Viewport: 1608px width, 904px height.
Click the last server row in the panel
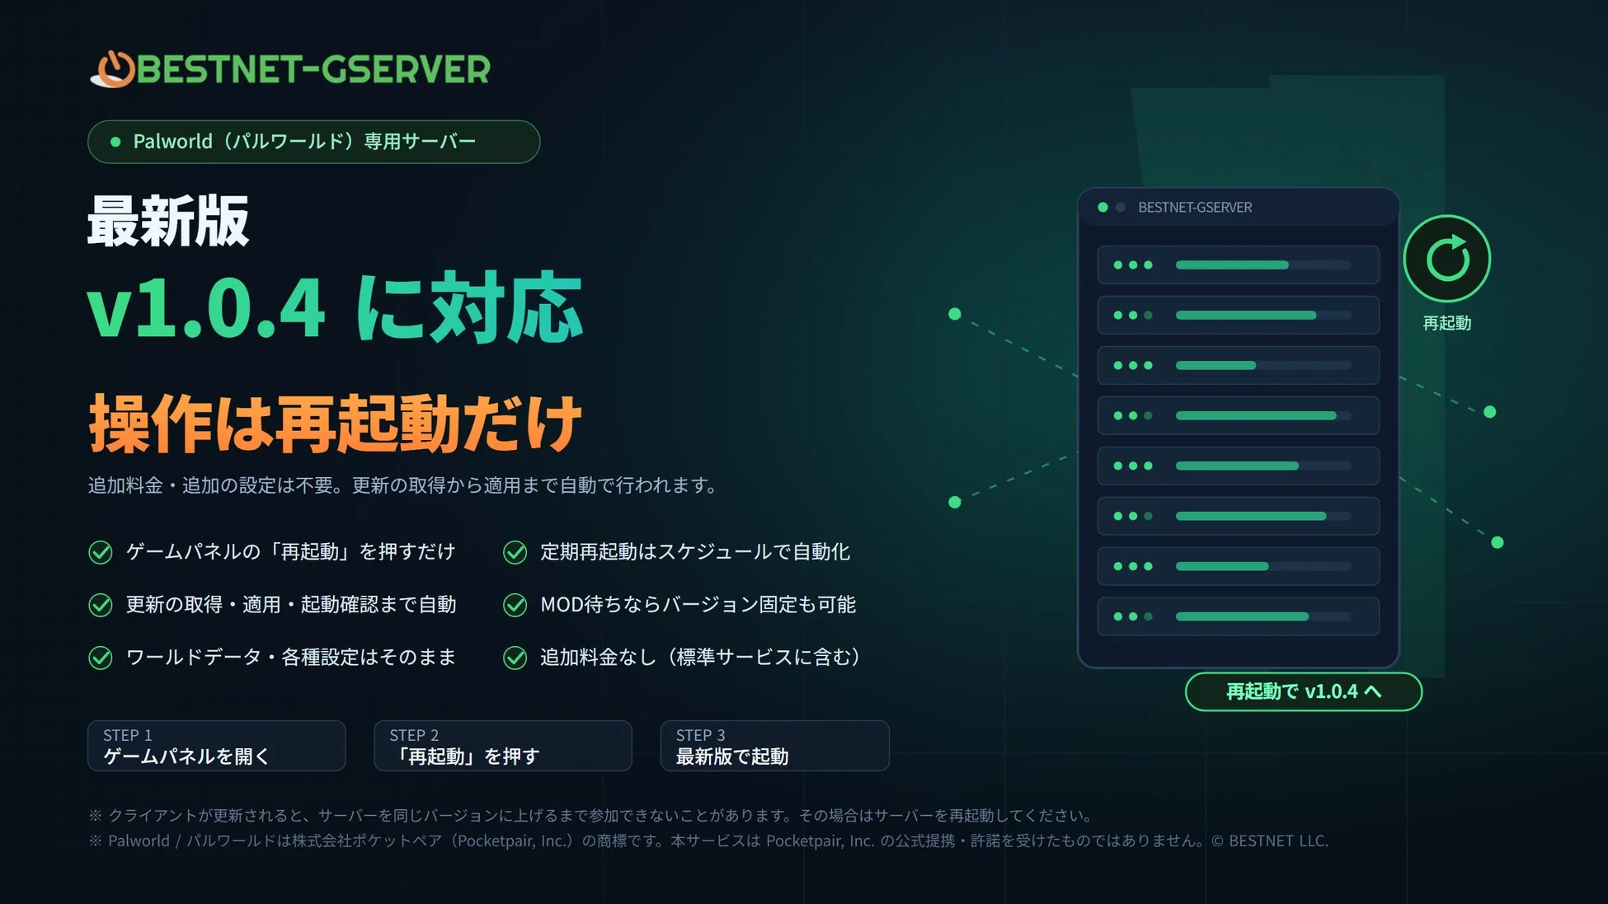pyautogui.click(x=1238, y=616)
